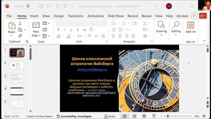Switch to Reading View icon
Screen dimensions: 211x119
click(144, 116)
